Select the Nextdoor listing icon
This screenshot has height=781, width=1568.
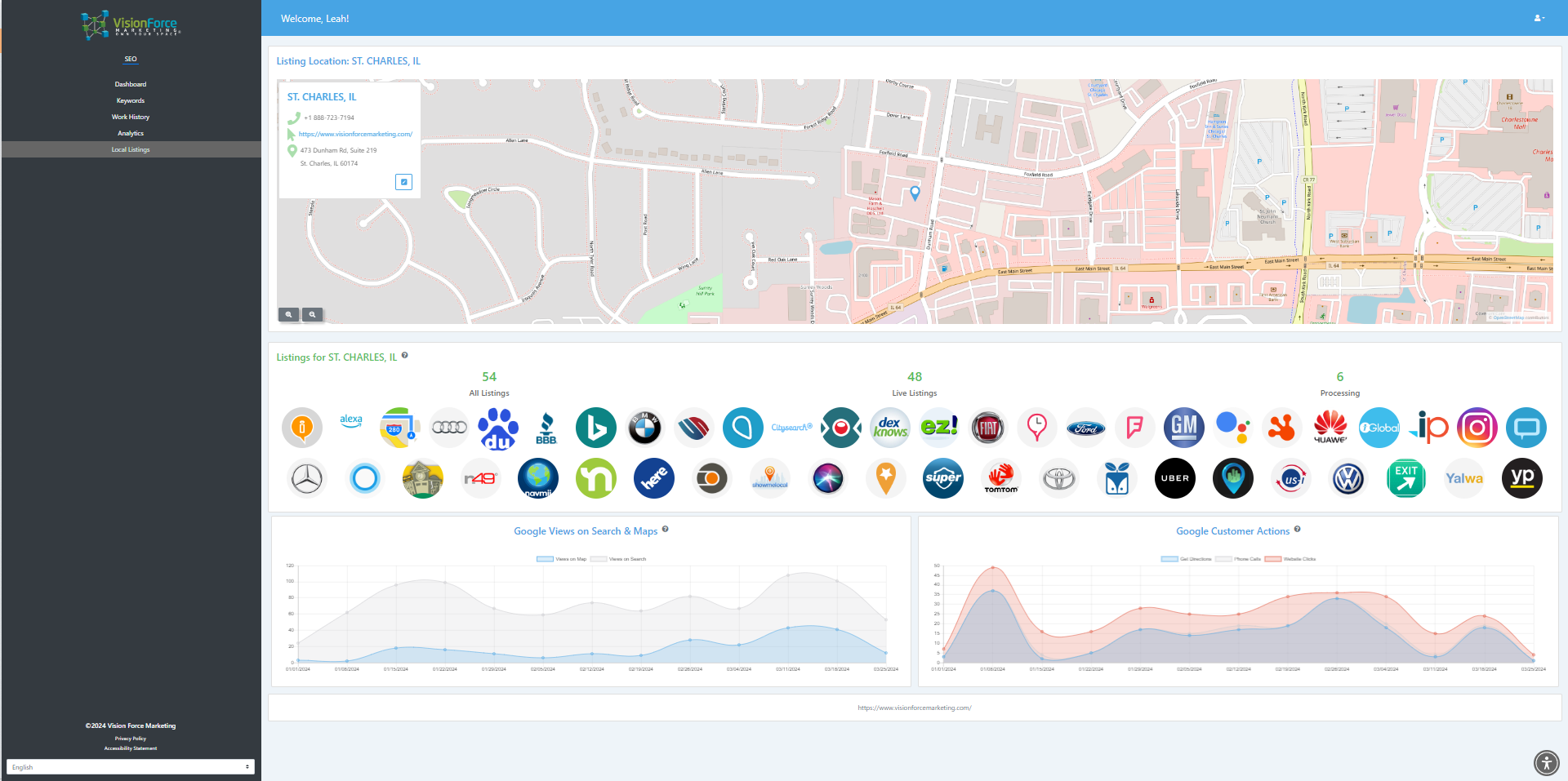click(596, 478)
